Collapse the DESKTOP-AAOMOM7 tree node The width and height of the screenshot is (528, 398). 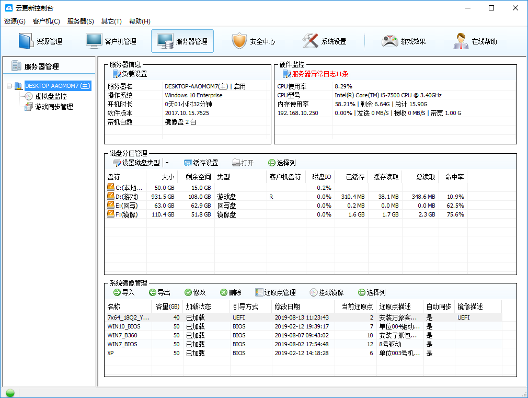tap(9, 86)
